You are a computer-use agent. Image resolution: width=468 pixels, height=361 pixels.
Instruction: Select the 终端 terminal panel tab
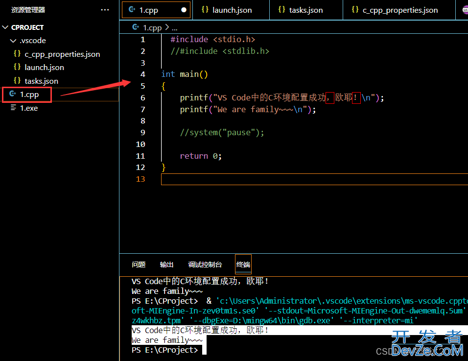[243, 265]
